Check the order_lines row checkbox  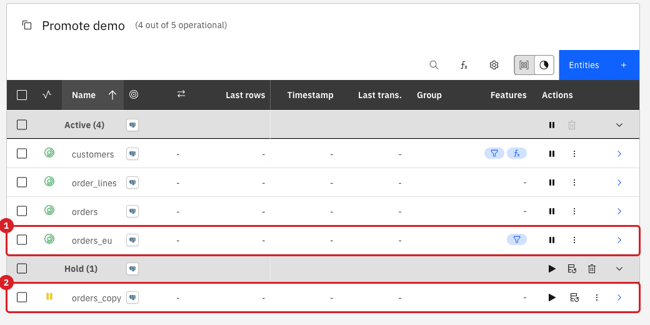pos(22,182)
